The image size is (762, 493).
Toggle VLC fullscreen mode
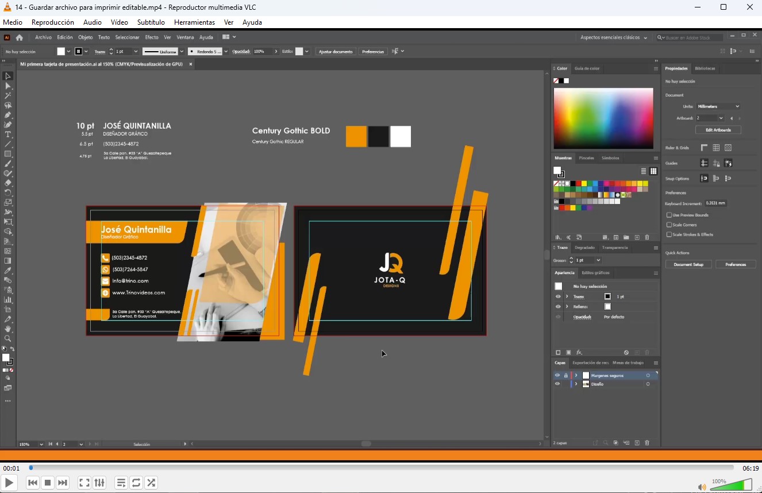[x=84, y=483]
